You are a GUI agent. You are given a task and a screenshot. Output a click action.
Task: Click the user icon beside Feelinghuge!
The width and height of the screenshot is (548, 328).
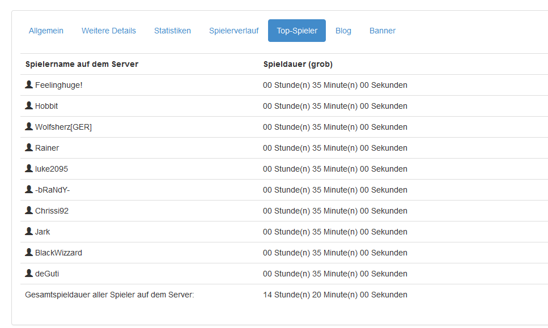point(29,84)
